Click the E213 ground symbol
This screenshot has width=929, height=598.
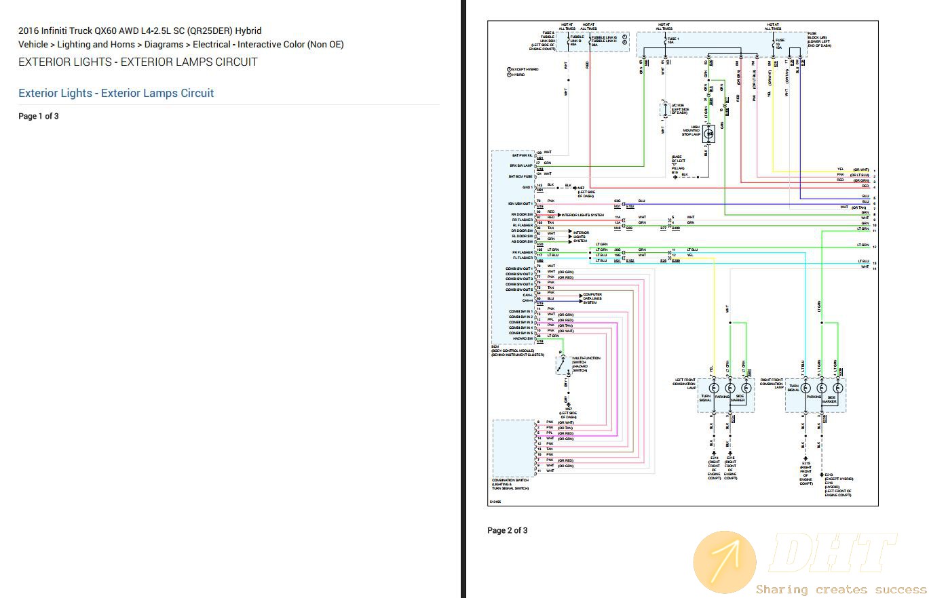822,474
